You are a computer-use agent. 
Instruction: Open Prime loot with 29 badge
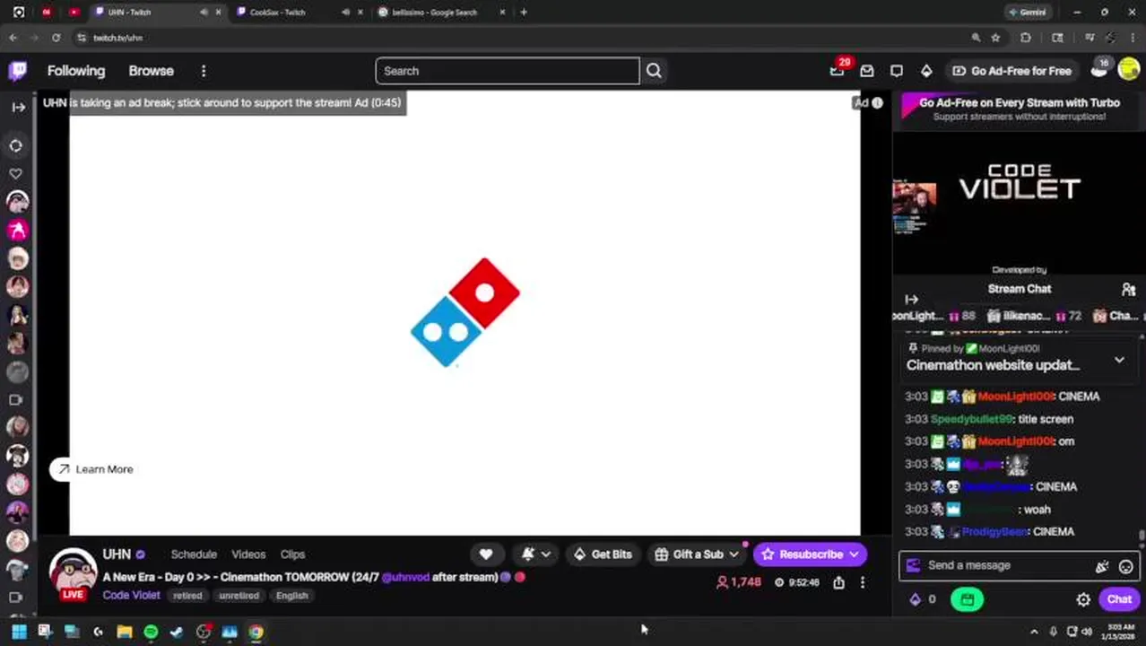click(837, 71)
